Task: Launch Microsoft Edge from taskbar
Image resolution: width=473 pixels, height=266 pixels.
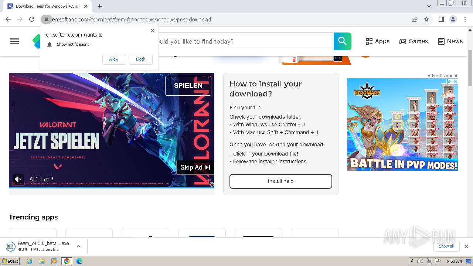Action: point(79,261)
